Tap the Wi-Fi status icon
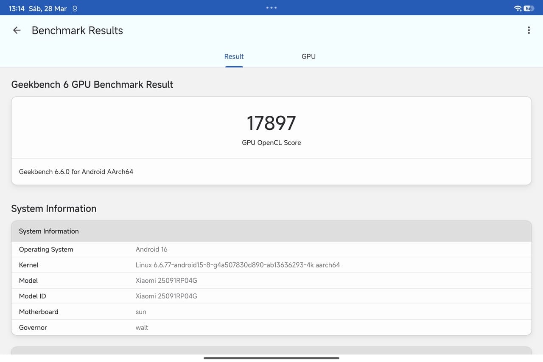Viewport: 543px width, 362px height. pyautogui.click(x=517, y=8)
